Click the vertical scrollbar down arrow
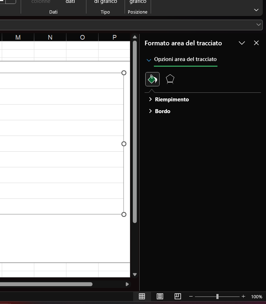The width and height of the screenshot is (266, 304). (x=135, y=274)
